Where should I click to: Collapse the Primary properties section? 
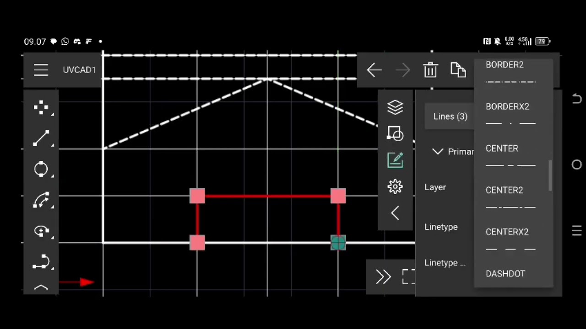tap(438, 151)
